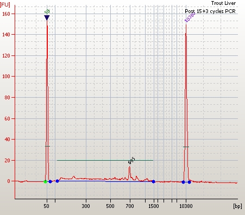Click the half-height marker on the 50 bp peak
The height and width of the screenshot is (215, 245).
click(47, 146)
